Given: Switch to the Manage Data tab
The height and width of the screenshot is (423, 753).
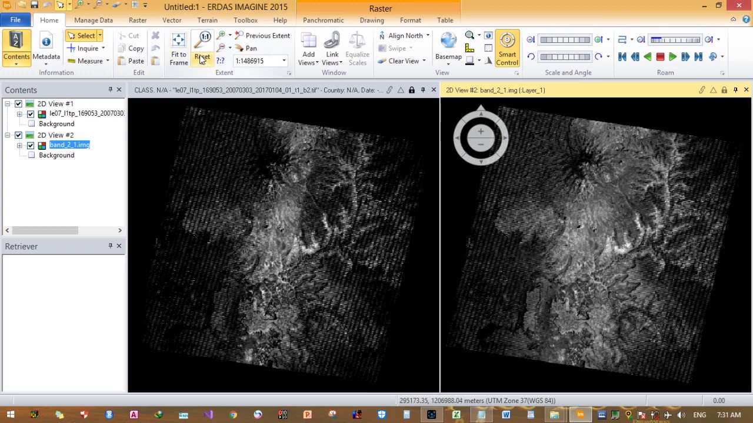Looking at the screenshot, I should coord(94,20).
